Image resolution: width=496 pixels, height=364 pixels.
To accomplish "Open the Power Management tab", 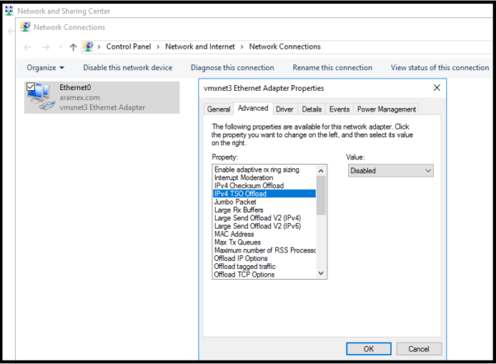I will (387, 109).
